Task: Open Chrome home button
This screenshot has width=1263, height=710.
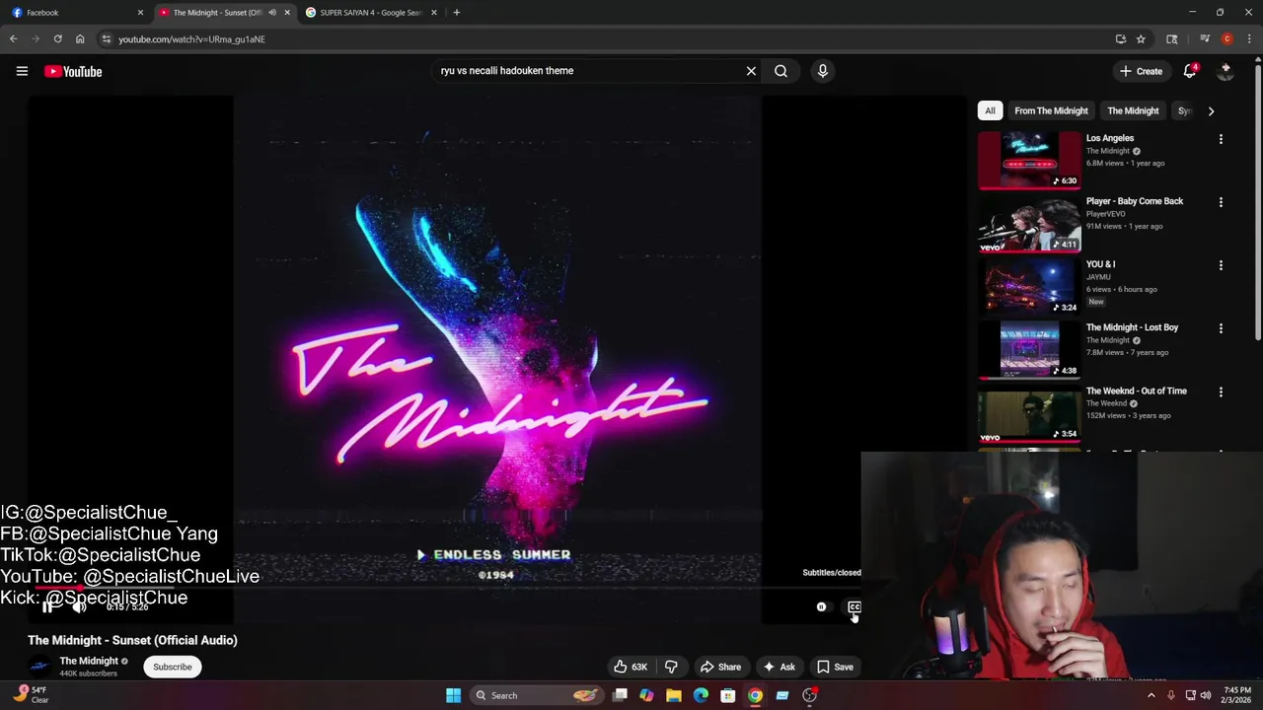Action: coord(80,39)
